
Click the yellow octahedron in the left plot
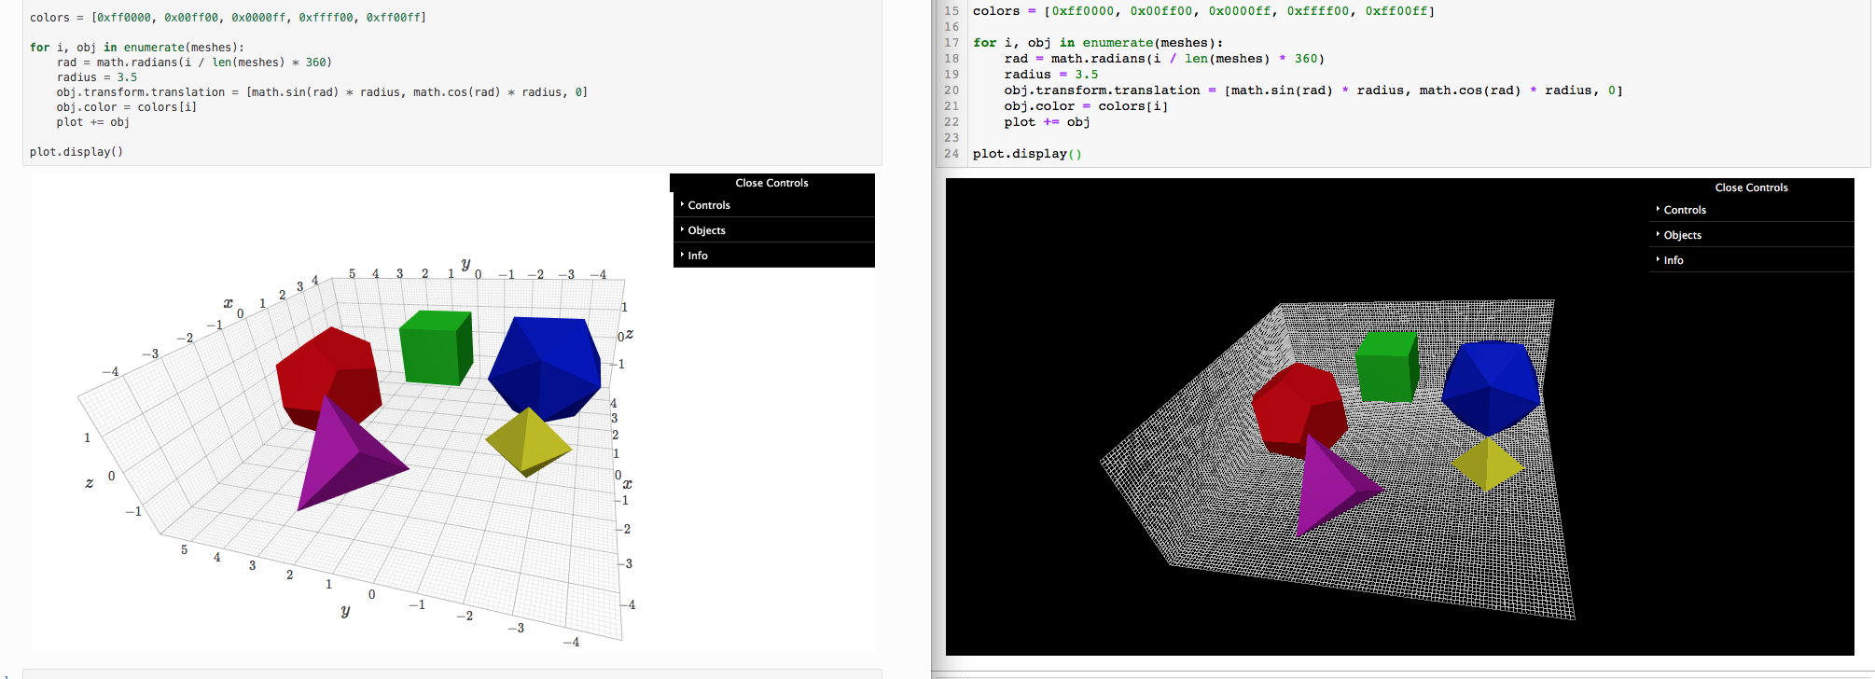coord(528,441)
